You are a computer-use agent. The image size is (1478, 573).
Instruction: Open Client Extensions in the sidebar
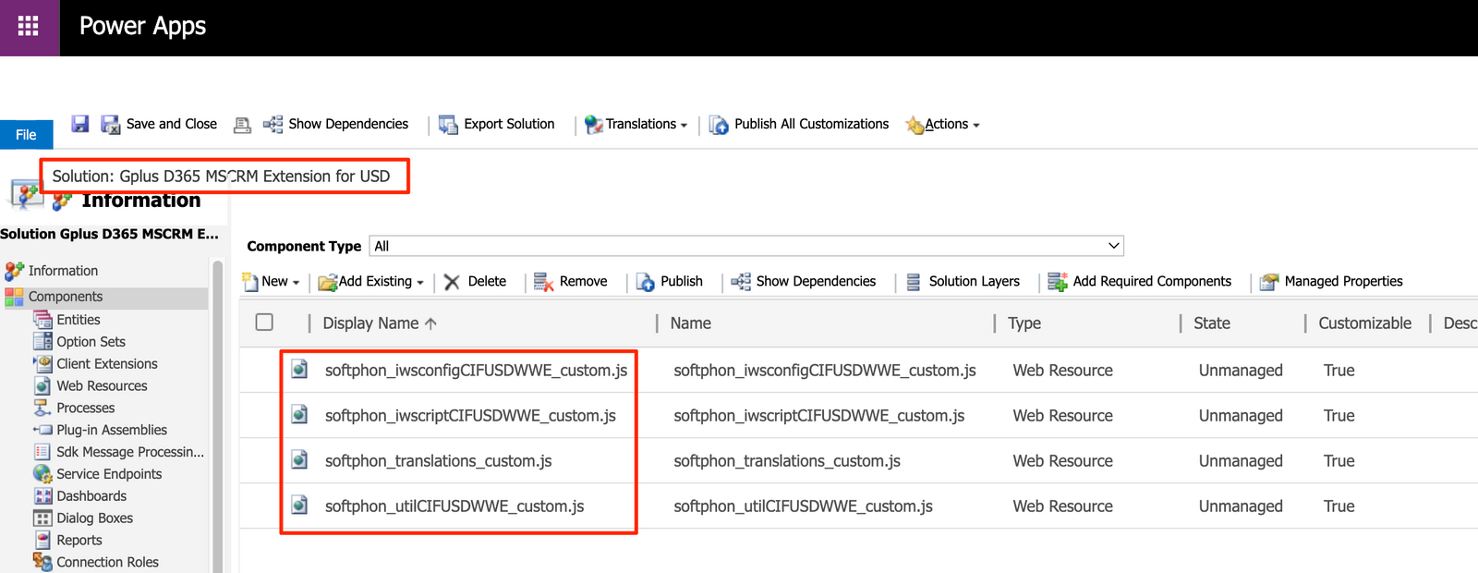[107, 364]
